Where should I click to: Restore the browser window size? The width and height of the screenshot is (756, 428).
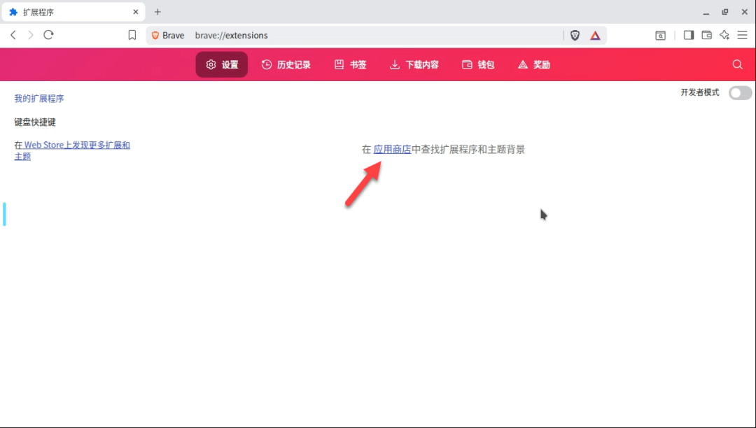[725, 12]
